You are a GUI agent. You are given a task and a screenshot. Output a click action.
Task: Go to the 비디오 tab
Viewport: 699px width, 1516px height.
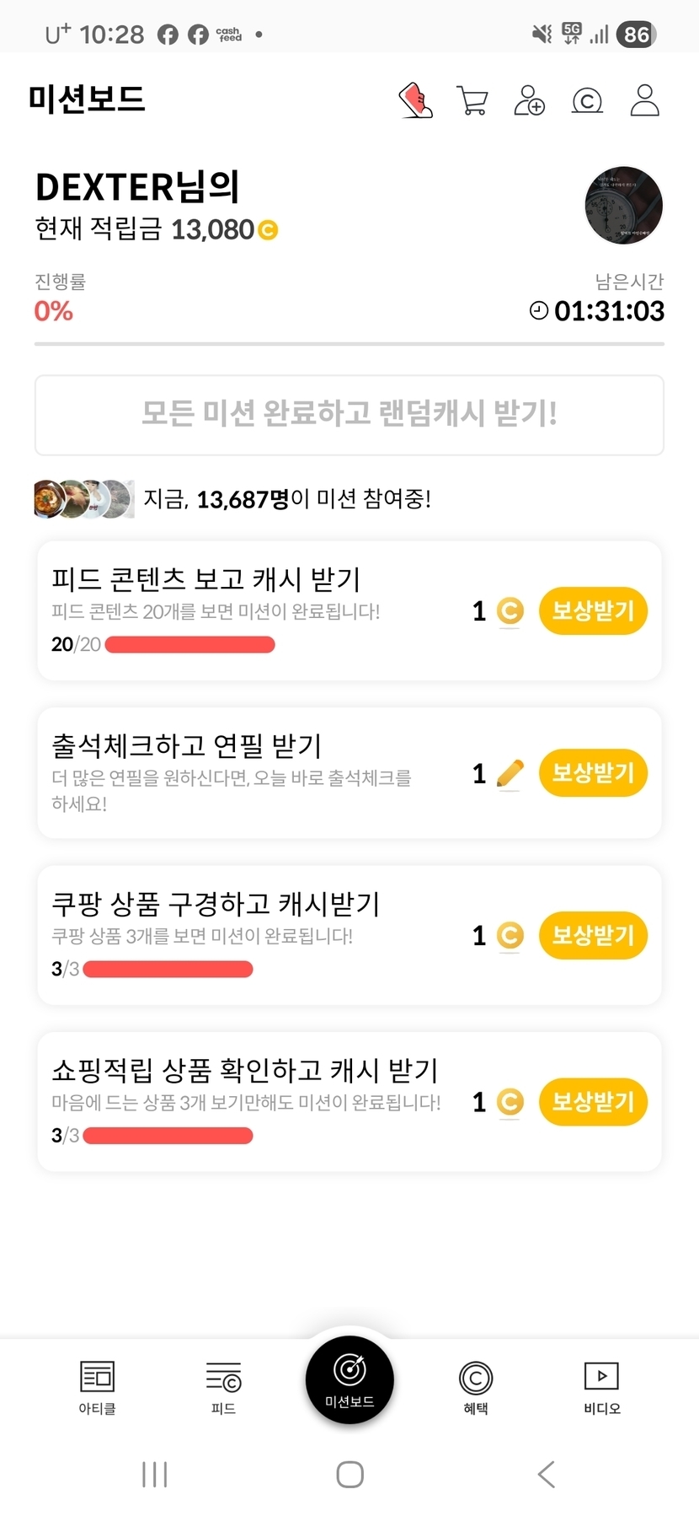[x=602, y=1386]
